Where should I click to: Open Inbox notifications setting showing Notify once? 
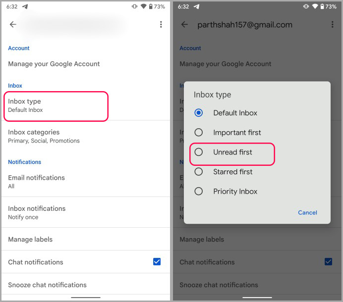(x=86, y=212)
